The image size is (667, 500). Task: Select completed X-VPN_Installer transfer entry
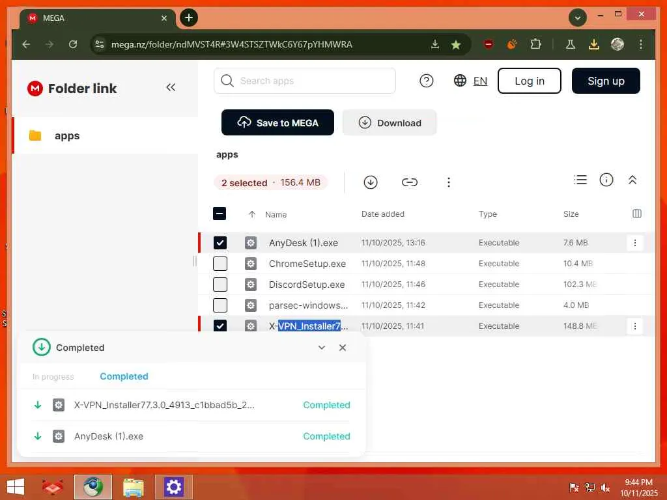point(191,405)
